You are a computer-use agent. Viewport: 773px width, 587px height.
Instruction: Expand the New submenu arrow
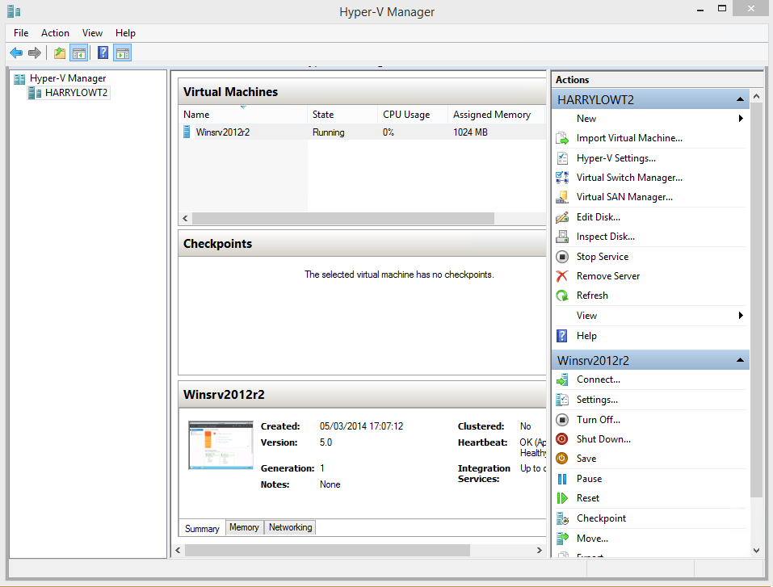point(741,118)
